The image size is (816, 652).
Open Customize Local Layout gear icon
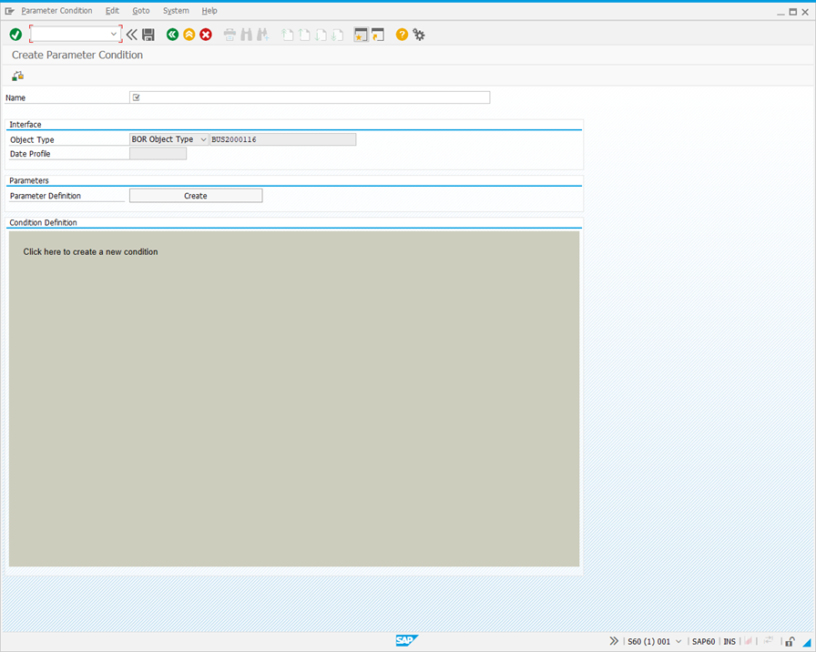418,34
